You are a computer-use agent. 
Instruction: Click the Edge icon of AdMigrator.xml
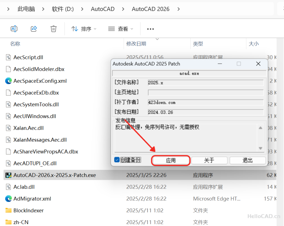(9, 199)
